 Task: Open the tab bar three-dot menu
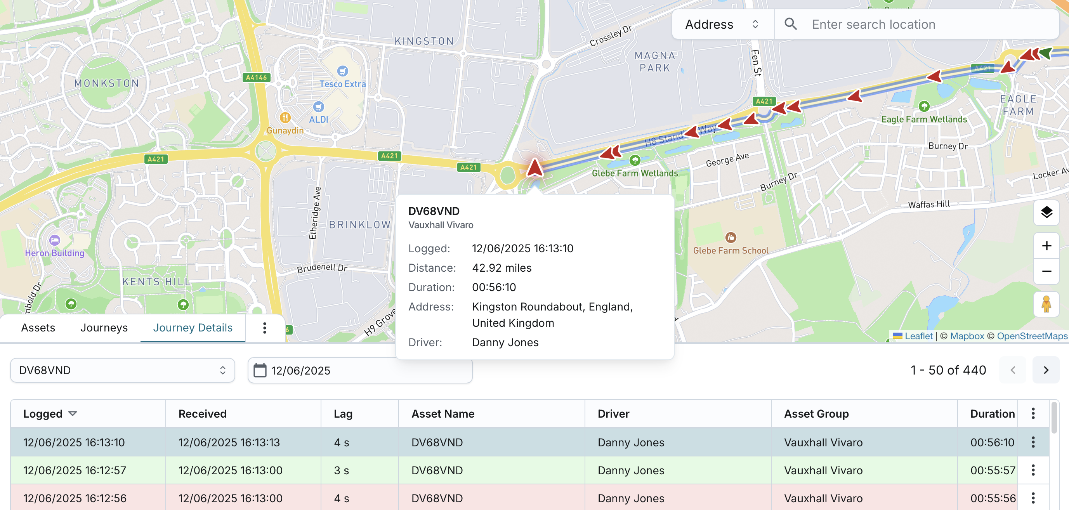click(x=264, y=328)
